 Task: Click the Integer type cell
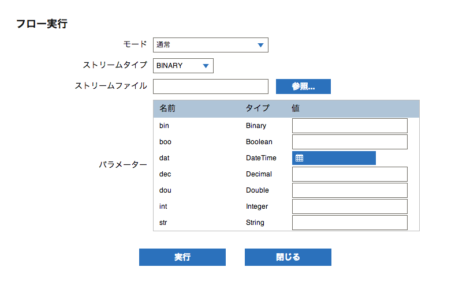point(257,206)
